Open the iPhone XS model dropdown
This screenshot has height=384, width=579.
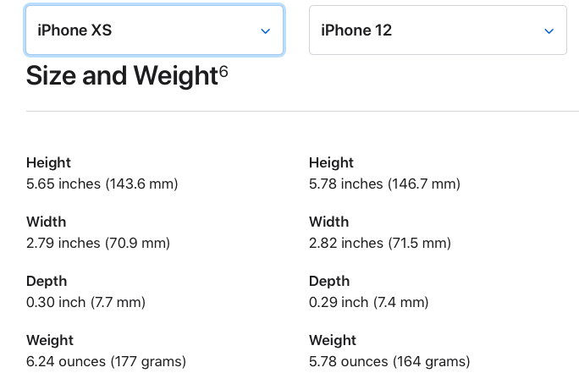(x=154, y=30)
